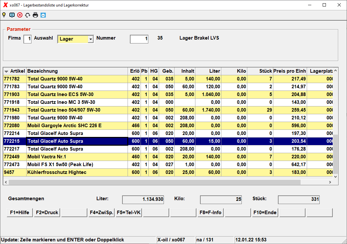Click the date and time 12.01.22 15:53
Viewport: 347px width, 244px height.
[x=251, y=240]
